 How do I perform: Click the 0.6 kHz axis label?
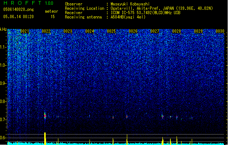3,138
